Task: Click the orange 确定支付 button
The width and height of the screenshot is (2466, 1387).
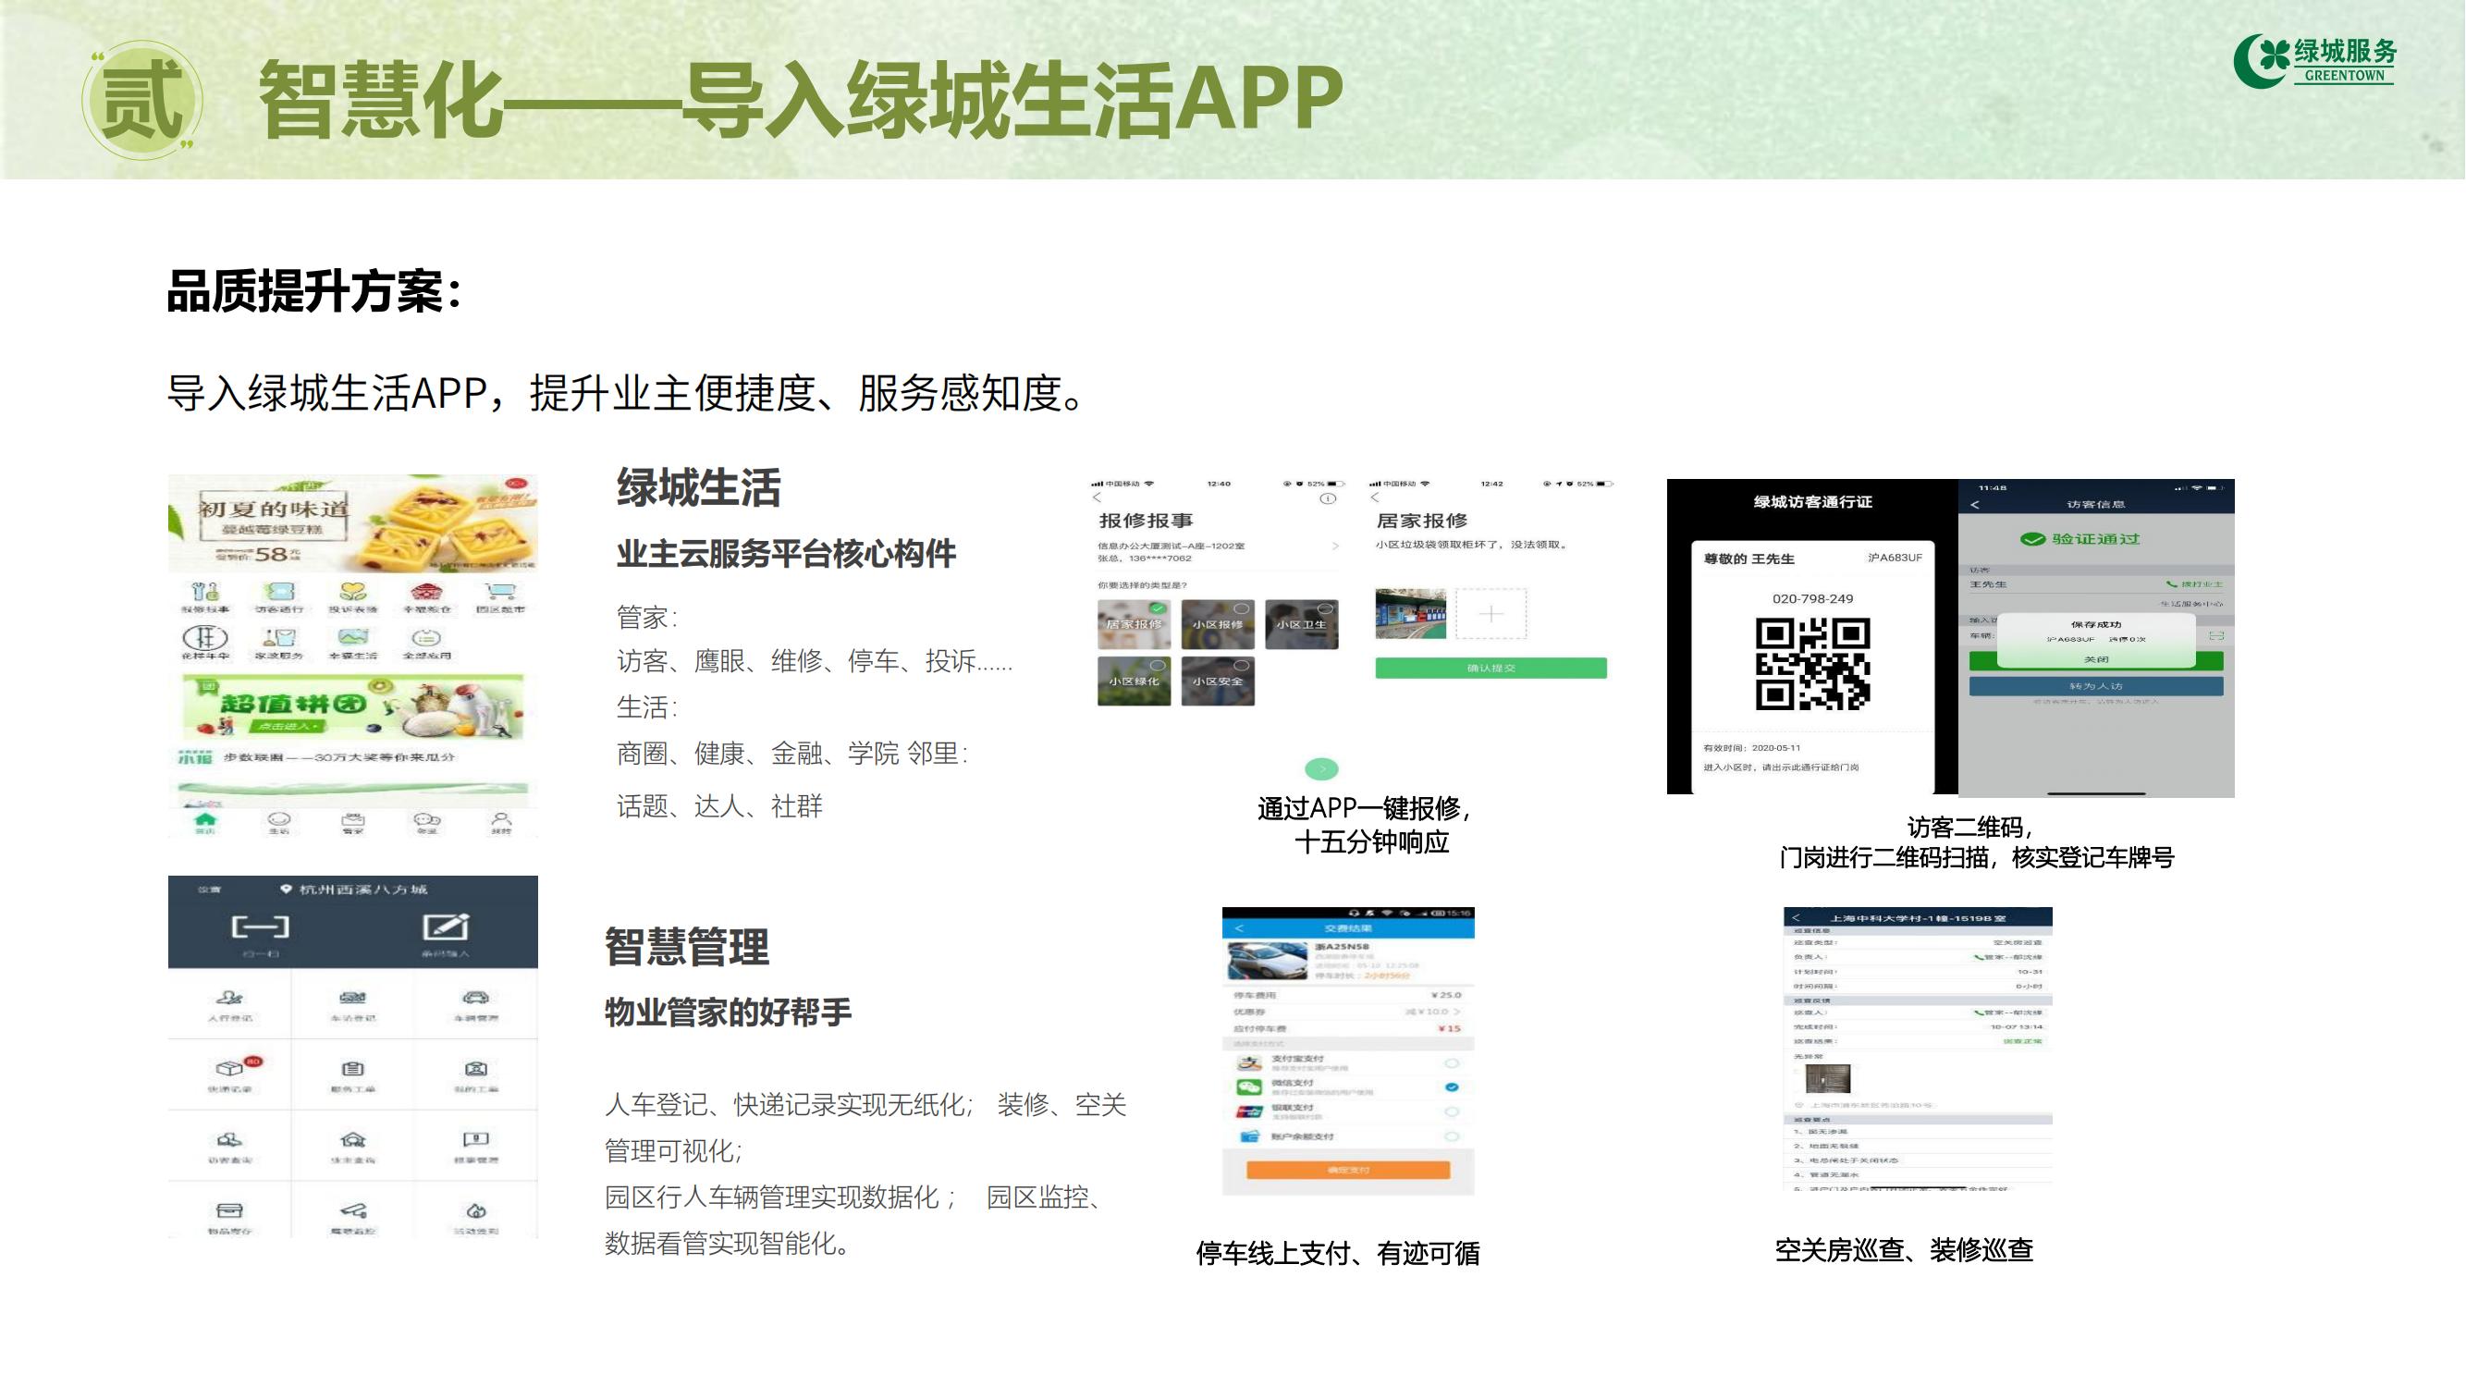Action: click(x=1348, y=1170)
